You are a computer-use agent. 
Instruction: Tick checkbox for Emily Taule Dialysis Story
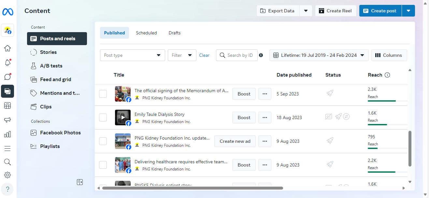click(x=103, y=118)
